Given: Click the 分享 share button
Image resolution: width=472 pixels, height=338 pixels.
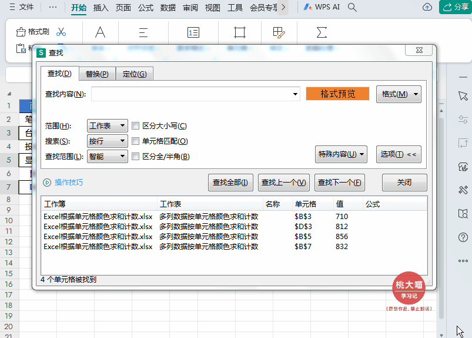Looking at the screenshot, I should click(x=456, y=7).
